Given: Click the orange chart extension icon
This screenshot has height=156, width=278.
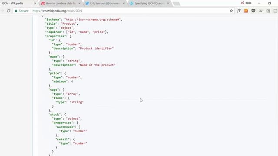Looking at the screenshot, I should coord(246,11).
